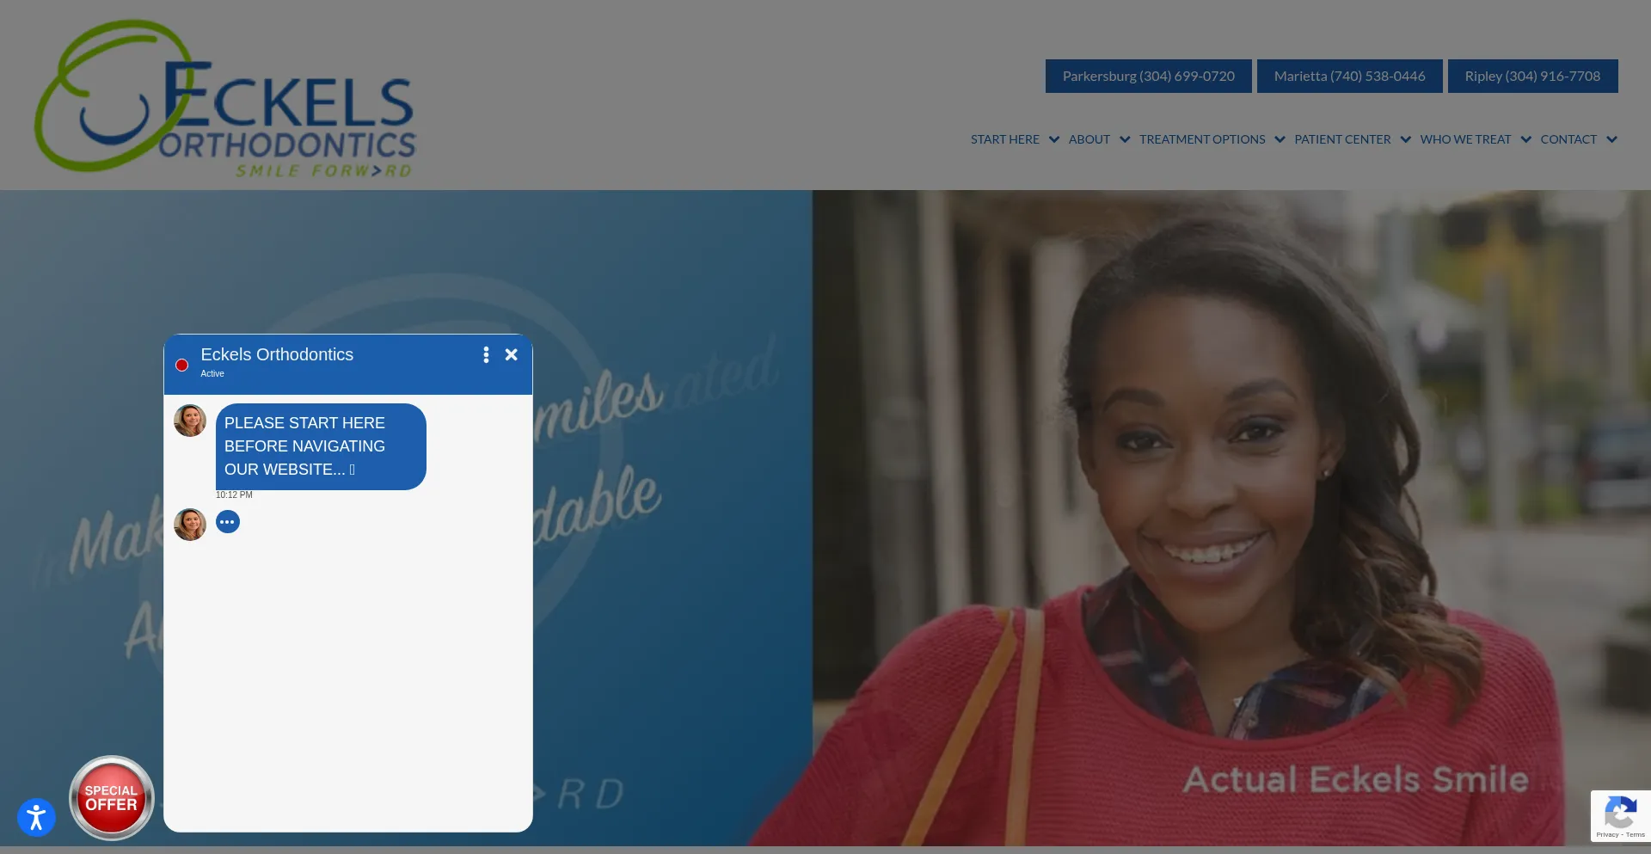This screenshot has width=1651, height=854.
Task: Open chat options three-dot menu
Action: point(486,355)
